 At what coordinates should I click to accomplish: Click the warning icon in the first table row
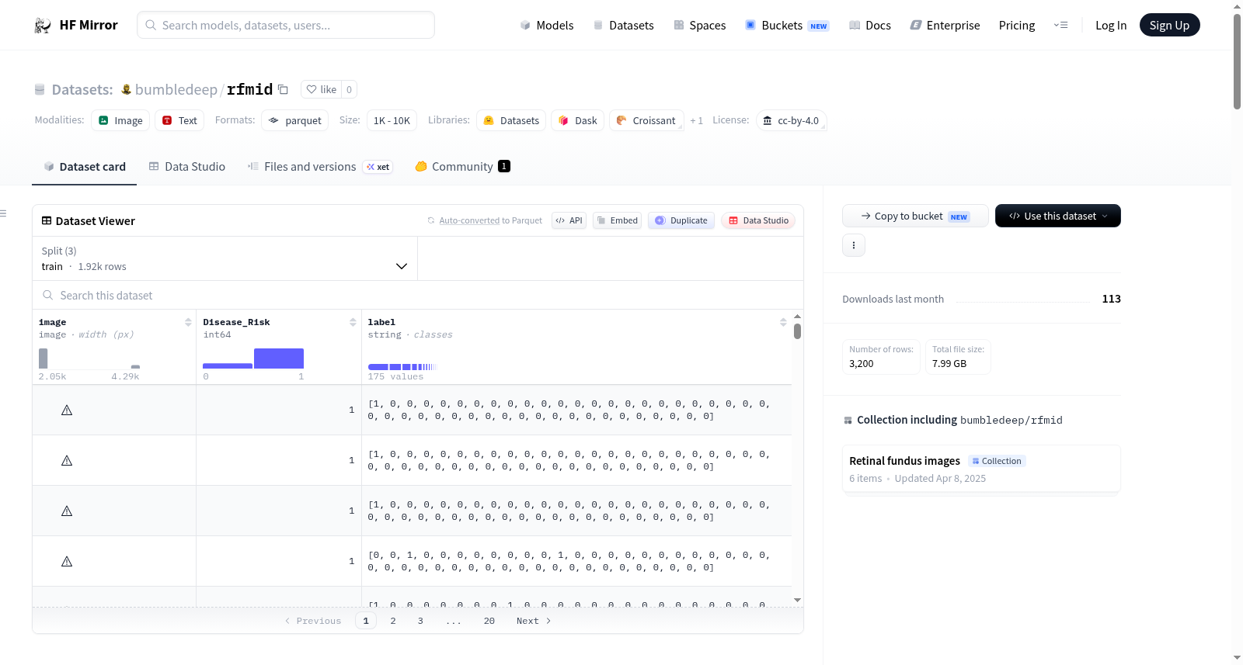67,410
